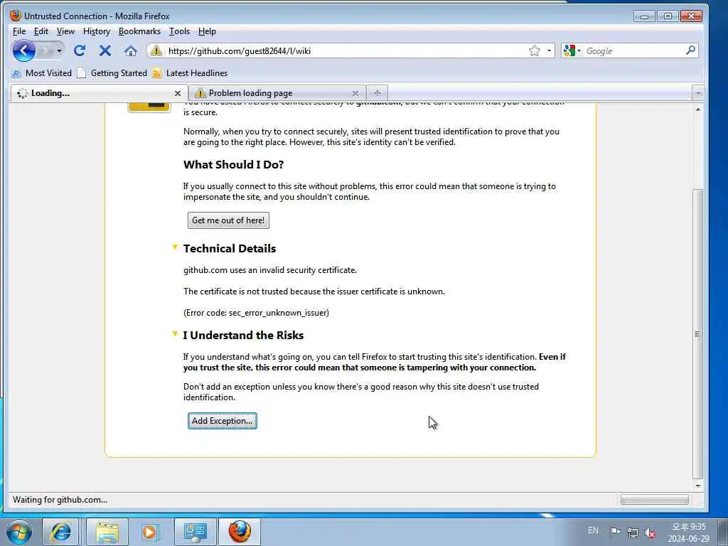Screen dimensions: 728x546
Task: Close the Problem loading page tab
Action: point(355,93)
